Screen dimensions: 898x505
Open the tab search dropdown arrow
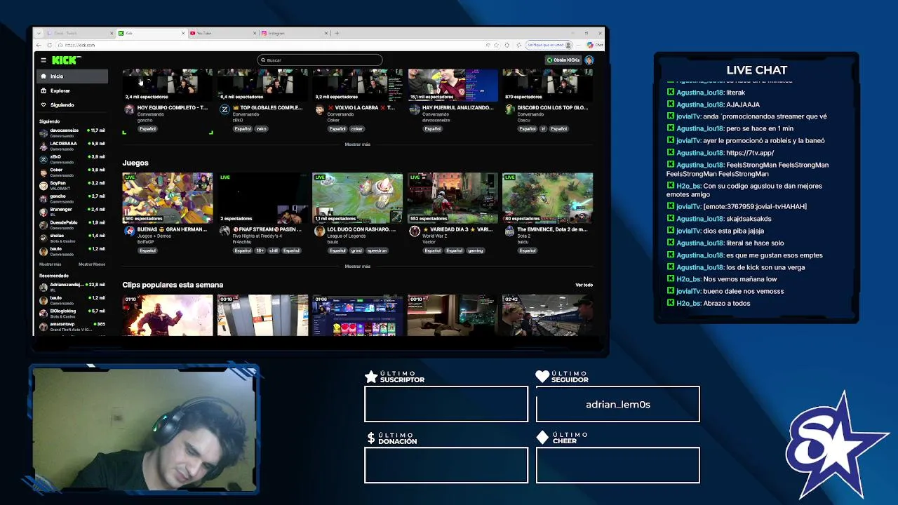pyautogui.click(x=39, y=33)
